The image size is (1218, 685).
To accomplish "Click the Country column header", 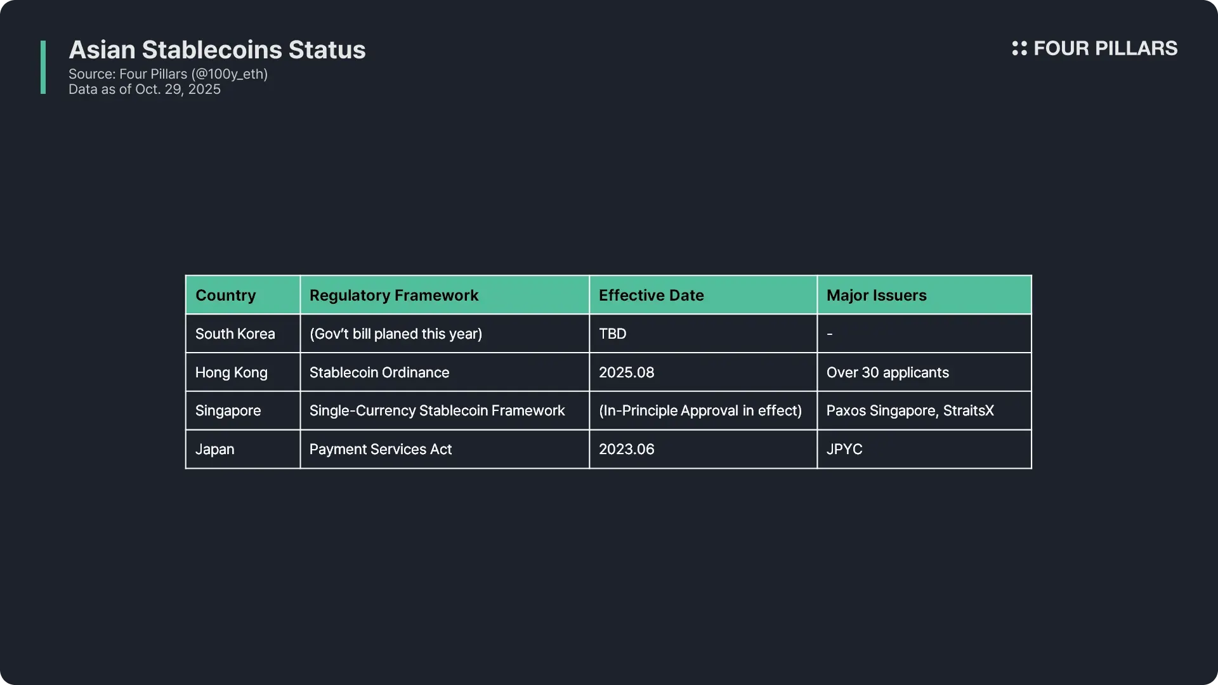I will point(226,296).
